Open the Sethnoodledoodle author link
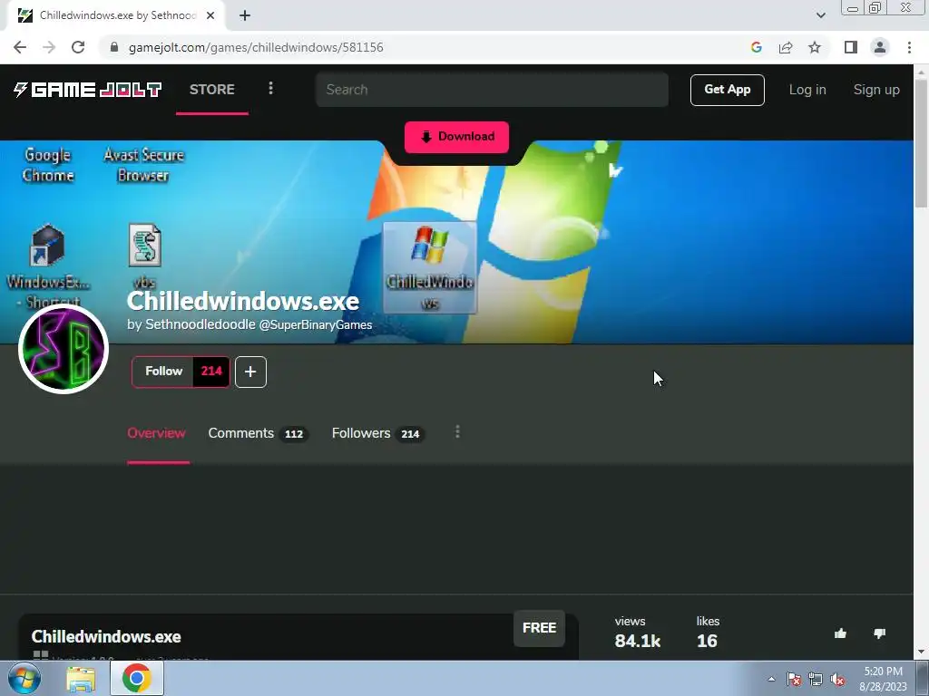 point(200,324)
